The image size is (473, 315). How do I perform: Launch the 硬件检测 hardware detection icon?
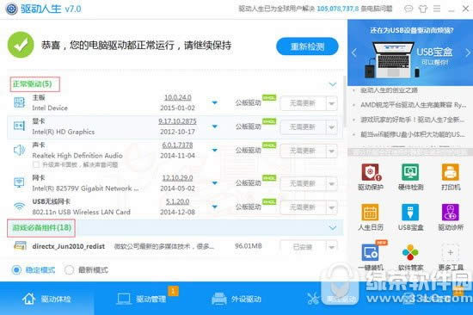410,172
